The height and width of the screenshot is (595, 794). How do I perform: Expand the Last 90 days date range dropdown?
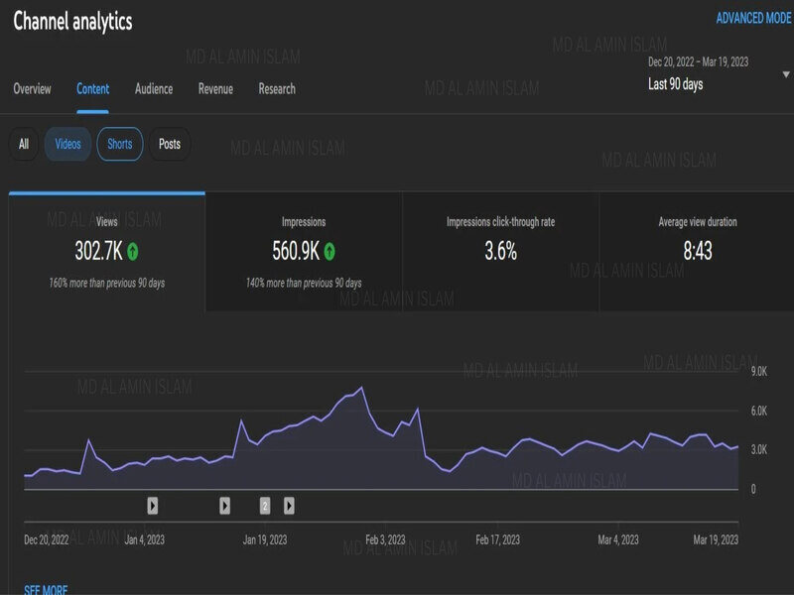coord(718,73)
